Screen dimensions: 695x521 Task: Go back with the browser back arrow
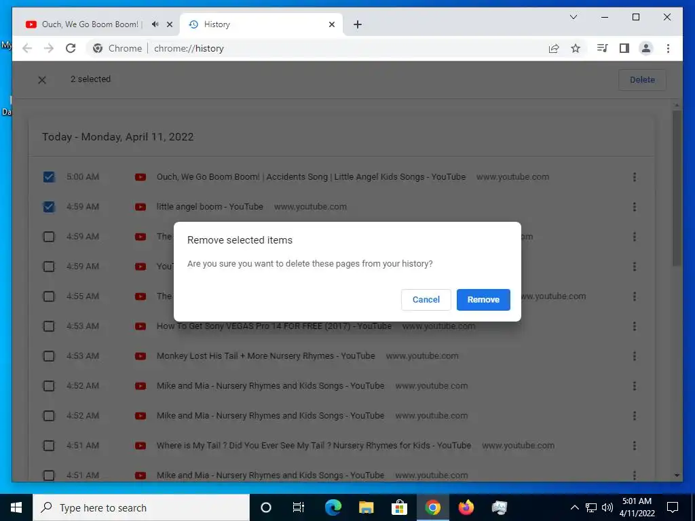27,48
